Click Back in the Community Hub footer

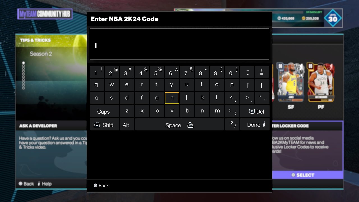click(x=26, y=184)
